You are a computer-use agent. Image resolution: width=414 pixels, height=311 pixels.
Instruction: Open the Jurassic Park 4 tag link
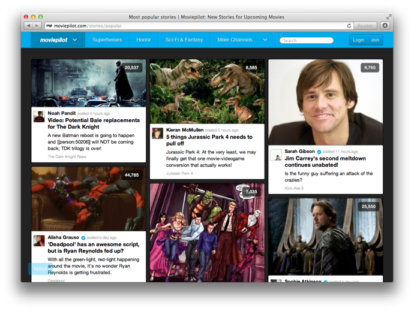pos(179,173)
